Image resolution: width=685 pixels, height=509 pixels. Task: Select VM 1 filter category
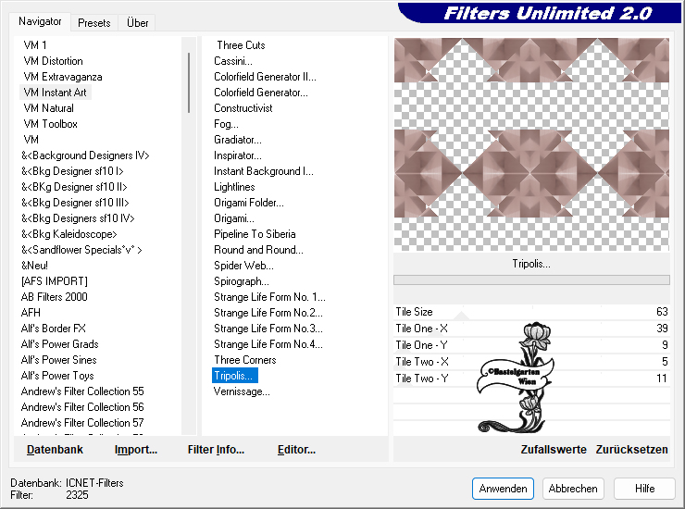click(x=35, y=45)
